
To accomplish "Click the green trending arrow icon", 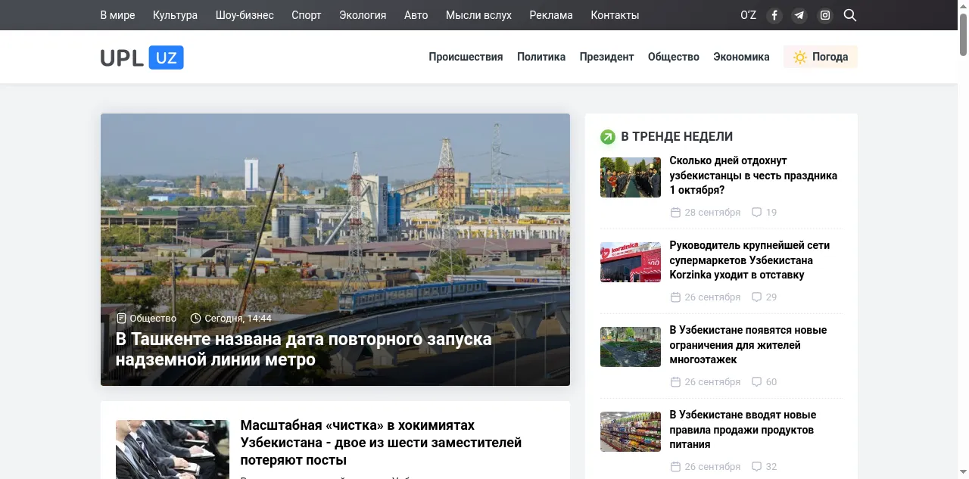I will (x=607, y=137).
